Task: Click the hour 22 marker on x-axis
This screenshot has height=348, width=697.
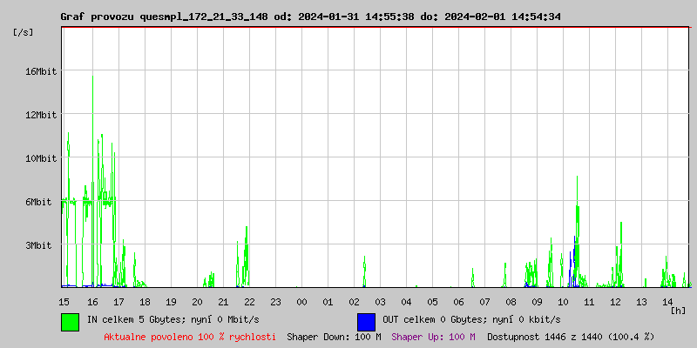Action: tap(249, 301)
